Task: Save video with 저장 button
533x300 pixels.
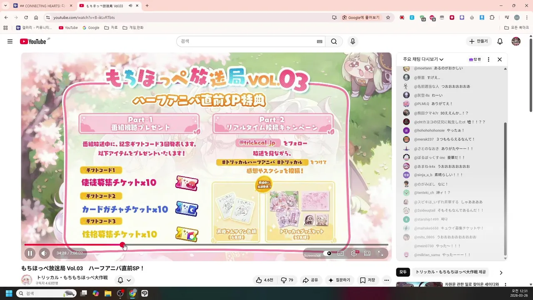Action: coord(368,280)
